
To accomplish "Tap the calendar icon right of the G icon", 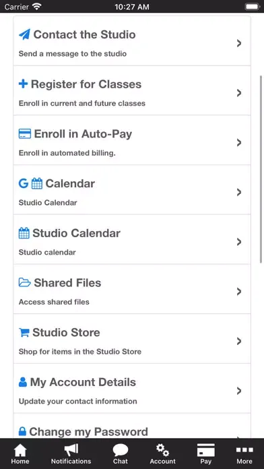I will pyautogui.click(x=37, y=183).
